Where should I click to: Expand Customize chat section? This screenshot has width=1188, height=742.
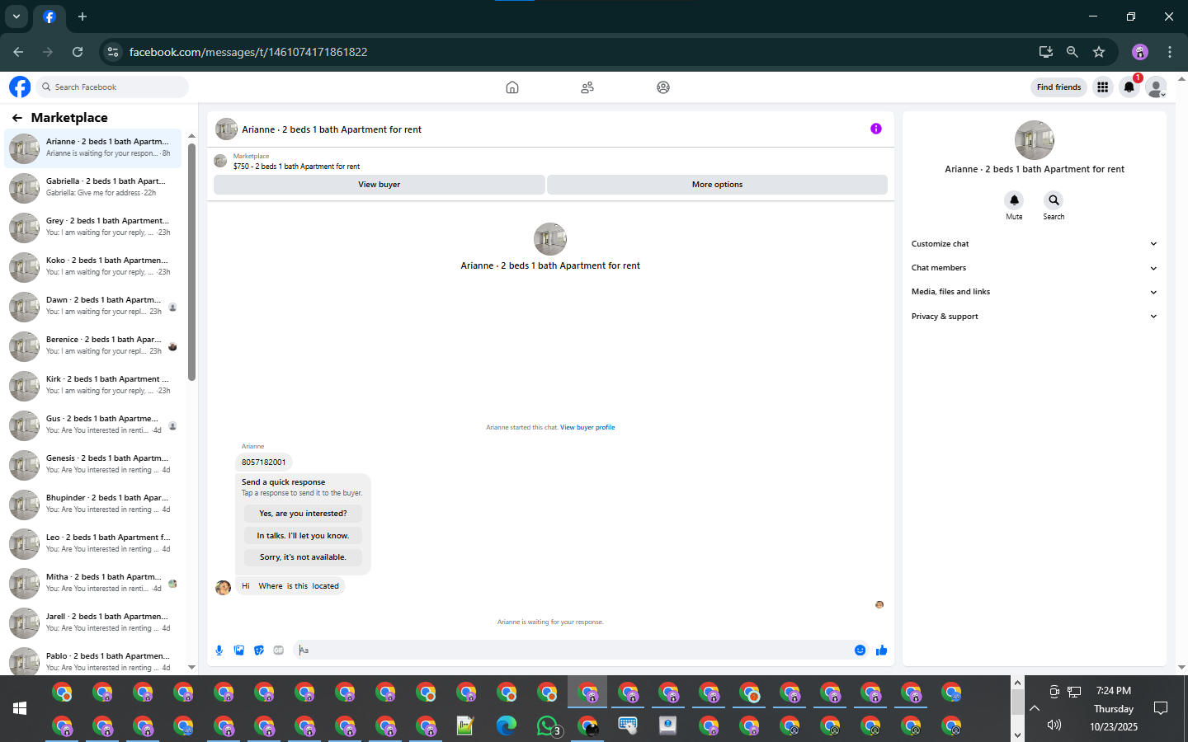[x=1034, y=244]
